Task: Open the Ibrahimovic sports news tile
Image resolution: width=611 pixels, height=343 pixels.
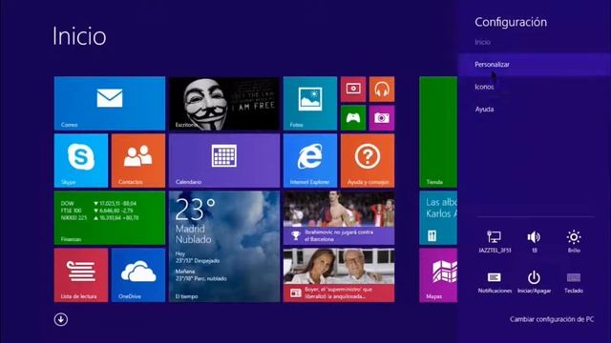Action: click(339, 218)
